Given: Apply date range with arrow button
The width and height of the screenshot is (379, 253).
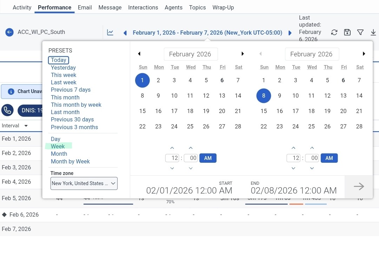Looking at the screenshot, I should click(359, 187).
